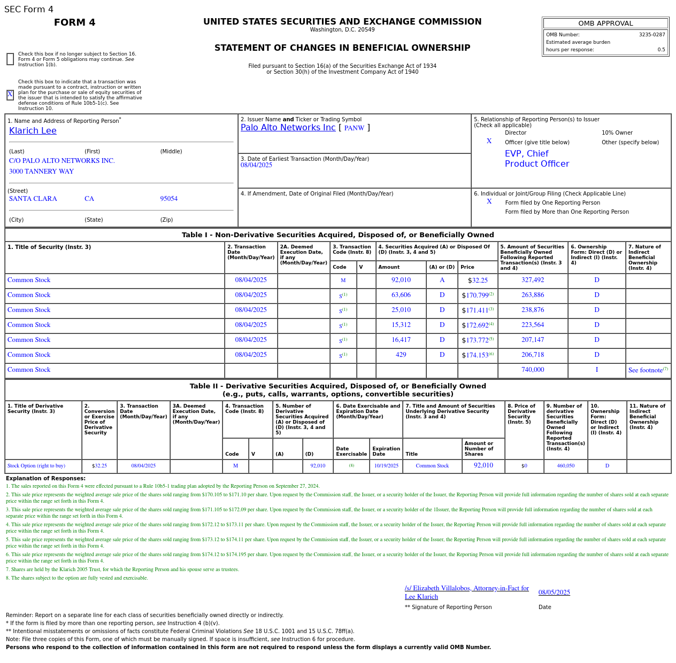This screenshot has height=663, width=676.
Task: Click the 740,000 indirect shares value
Action: click(533, 370)
